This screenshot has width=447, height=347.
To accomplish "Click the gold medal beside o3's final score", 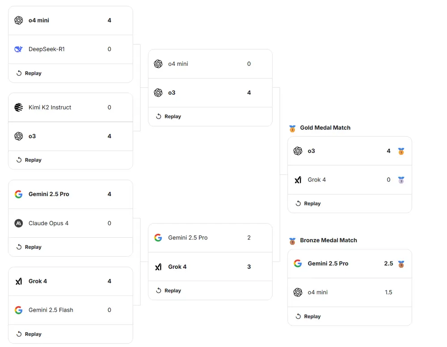I will click(401, 151).
